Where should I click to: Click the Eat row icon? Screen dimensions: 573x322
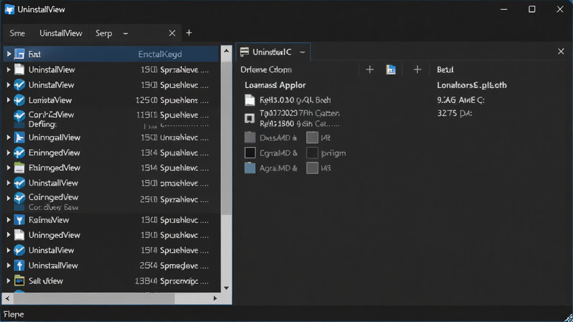(x=20, y=54)
